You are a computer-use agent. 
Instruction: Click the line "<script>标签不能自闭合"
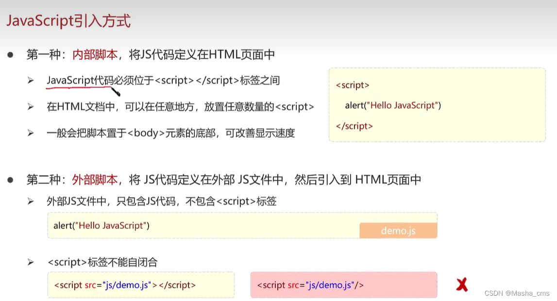[102, 262]
